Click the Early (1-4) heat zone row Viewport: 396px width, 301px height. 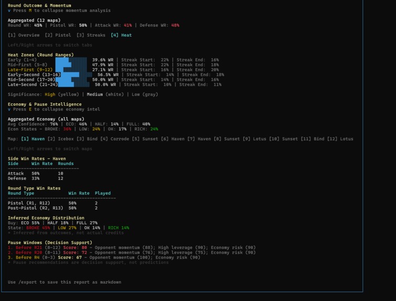pyautogui.click(x=113, y=60)
